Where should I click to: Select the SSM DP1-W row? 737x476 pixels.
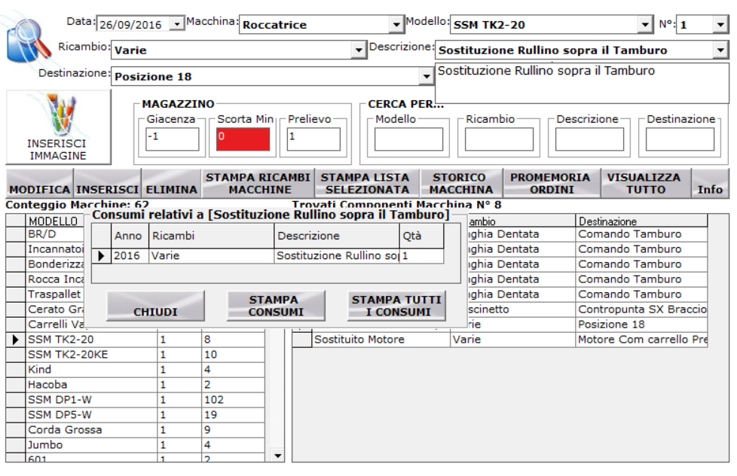(136, 399)
